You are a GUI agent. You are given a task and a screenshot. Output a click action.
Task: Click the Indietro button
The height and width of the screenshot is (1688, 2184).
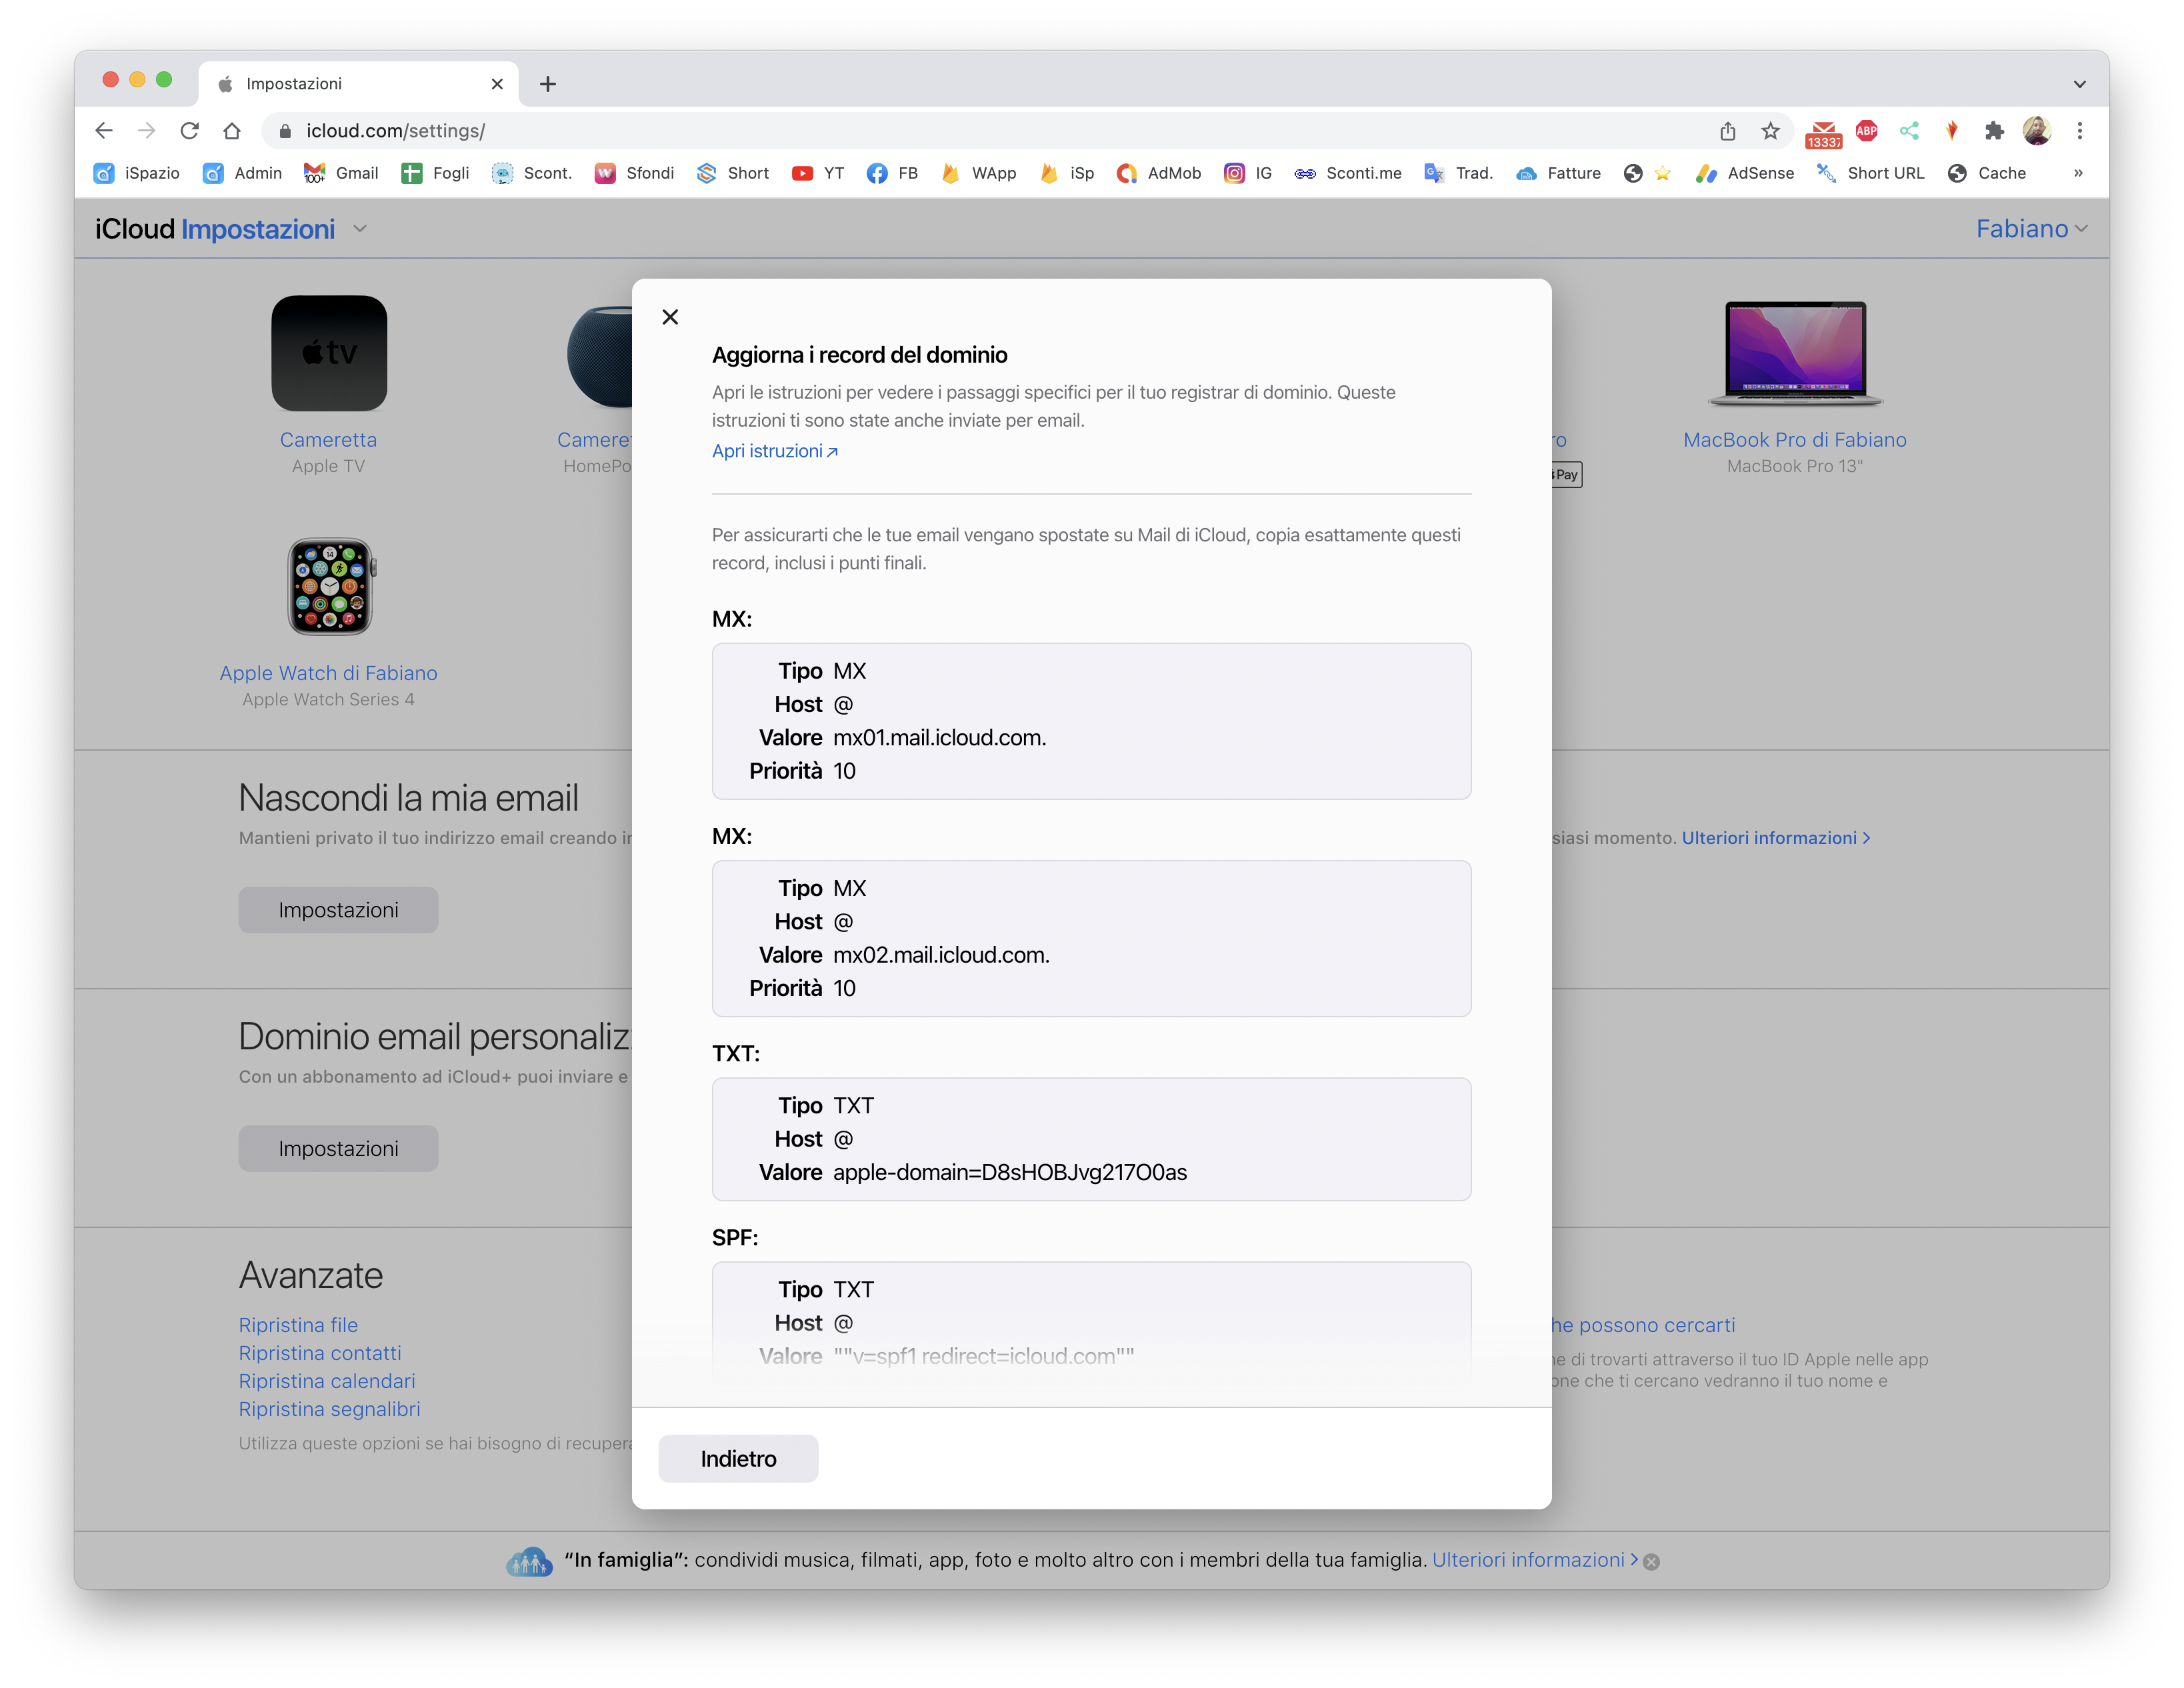click(738, 1459)
